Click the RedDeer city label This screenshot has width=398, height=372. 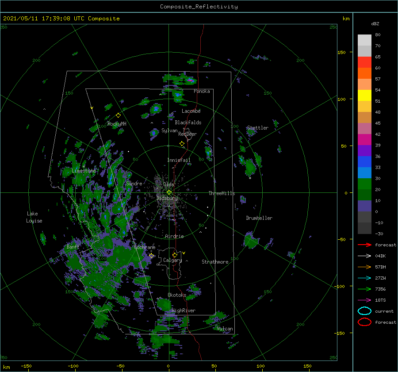tap(188, 134)
